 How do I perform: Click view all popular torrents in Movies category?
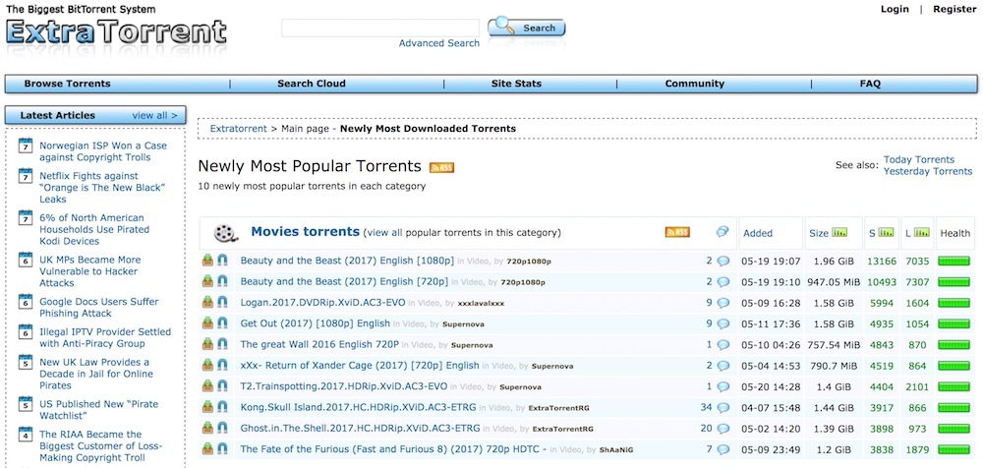point(385,233)
